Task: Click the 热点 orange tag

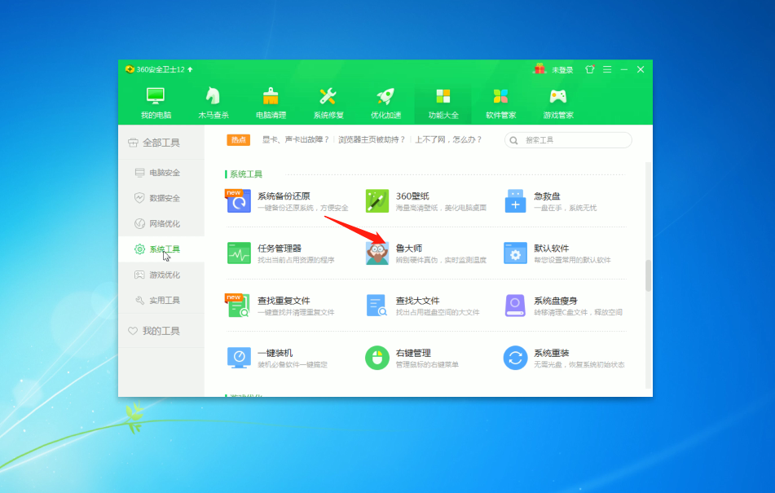Action: (238, 140)
